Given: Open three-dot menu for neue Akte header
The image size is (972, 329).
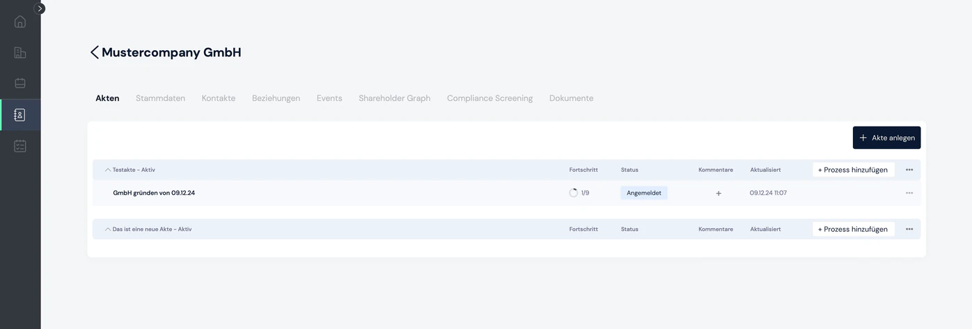Looking at the screenshot, I should pyautogui.click(x=909, y=229).
